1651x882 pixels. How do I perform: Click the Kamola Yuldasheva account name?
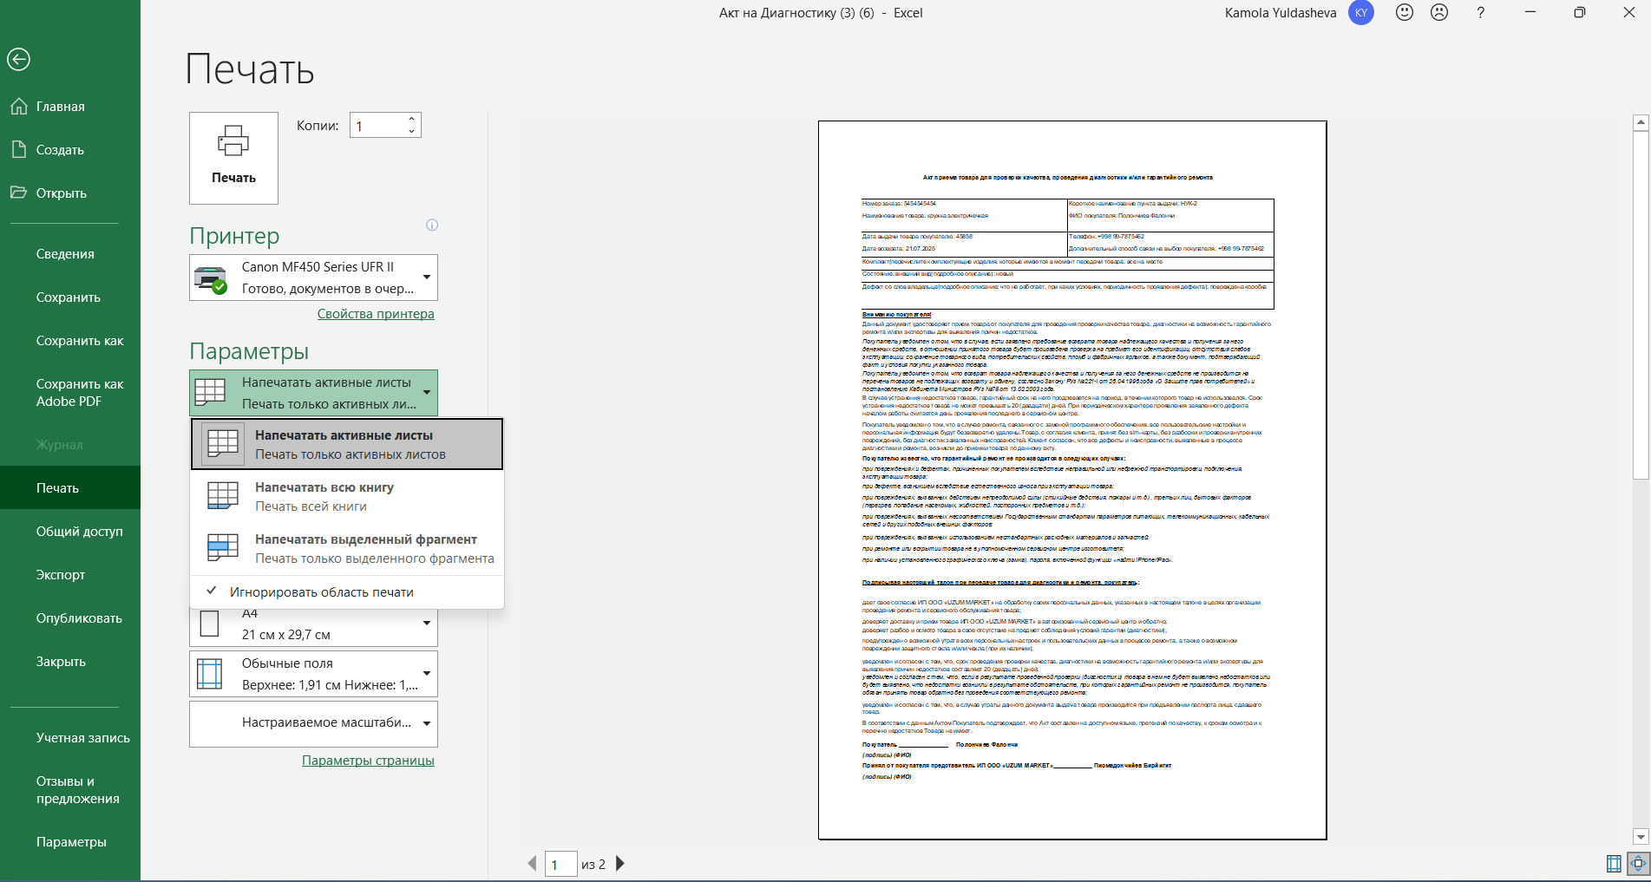point(1281,13)
